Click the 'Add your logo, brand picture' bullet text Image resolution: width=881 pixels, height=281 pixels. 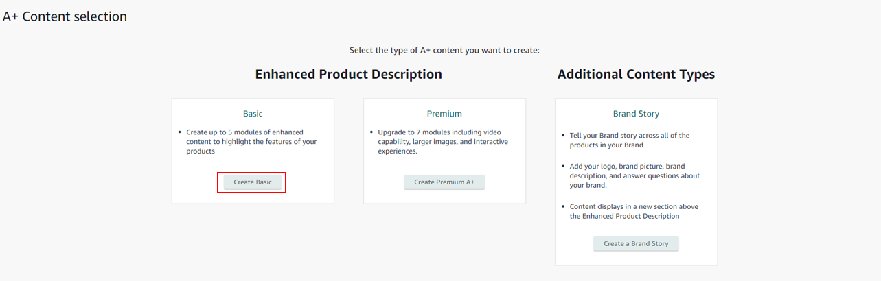coord(634,175)
